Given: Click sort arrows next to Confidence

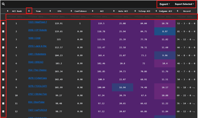Looking at the screenshot, I should pos(71,11).
